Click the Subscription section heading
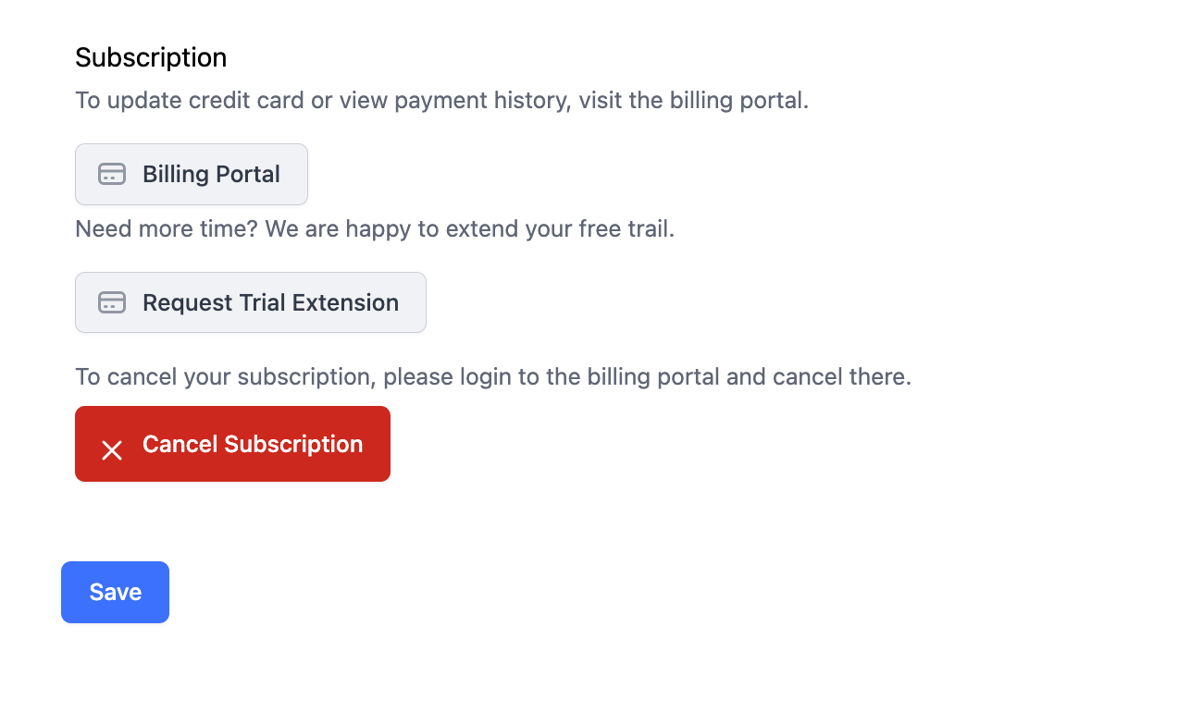The width and height of the screenshot is (1203, 712). 151,57
